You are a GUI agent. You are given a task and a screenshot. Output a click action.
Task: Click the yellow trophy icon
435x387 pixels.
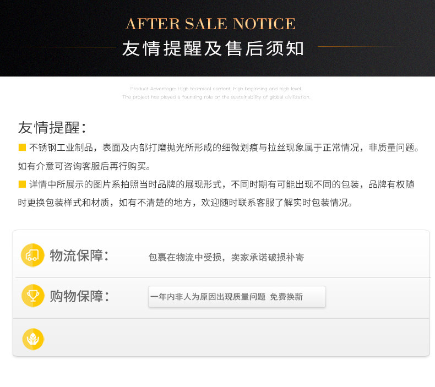coord(32,296)
